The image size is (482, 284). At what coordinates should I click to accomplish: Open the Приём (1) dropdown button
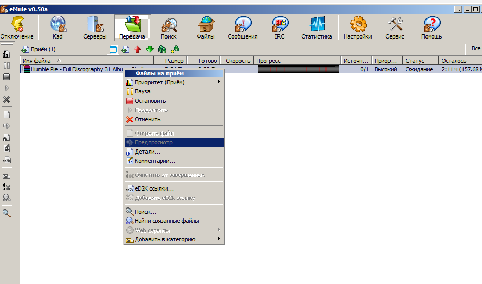(39, 49)
